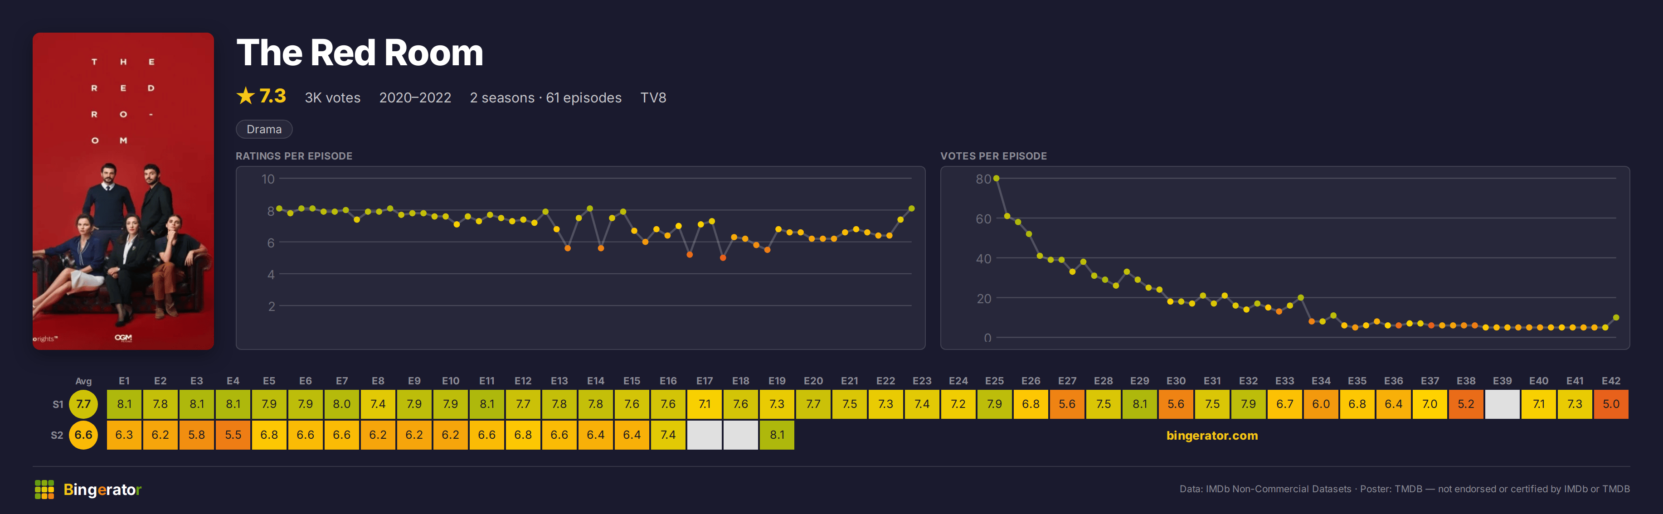The width and height of the screenshot is (1663, 514).
Task: Select the last point in ratings chart
Action: click(912, 209)
